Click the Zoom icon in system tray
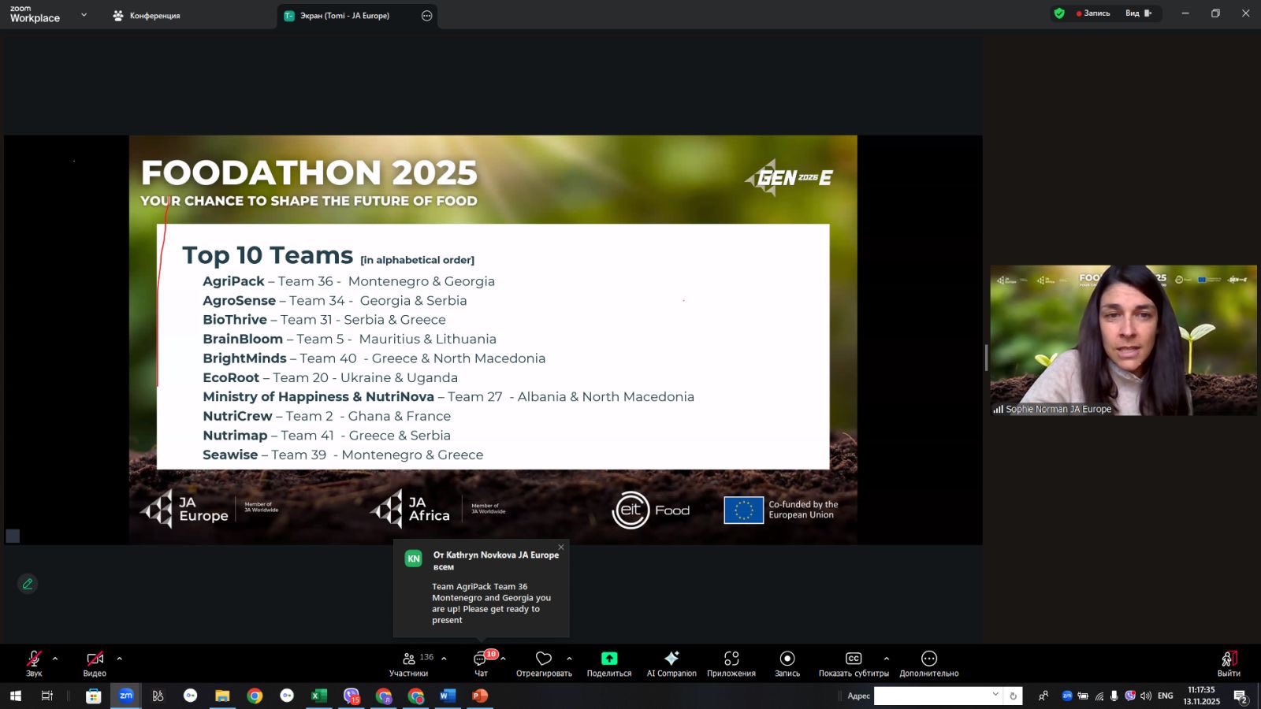The image size is (1261, 709). pyautogui.click(x=1067, y=696)
